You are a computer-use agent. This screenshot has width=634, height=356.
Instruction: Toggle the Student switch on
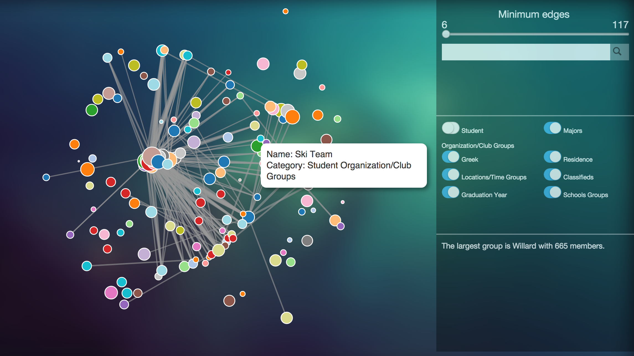[x=450, y=128]
